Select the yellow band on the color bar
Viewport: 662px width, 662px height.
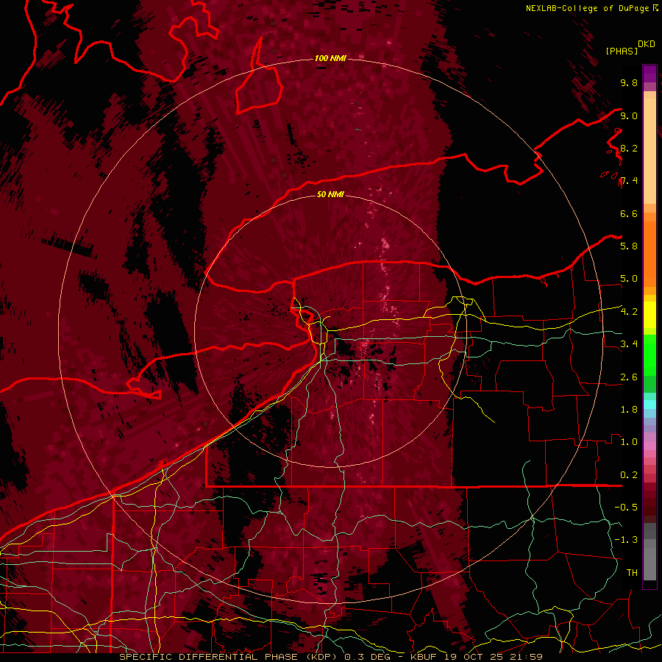649,315
